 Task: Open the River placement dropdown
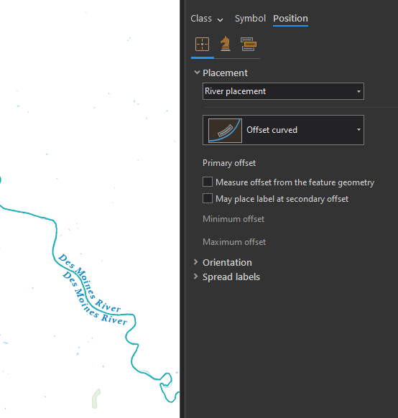(283, 91)
